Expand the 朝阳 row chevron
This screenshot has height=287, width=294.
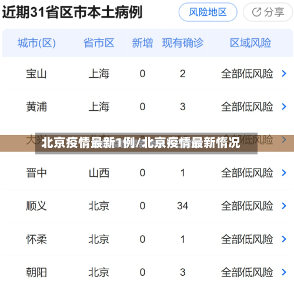284,272
